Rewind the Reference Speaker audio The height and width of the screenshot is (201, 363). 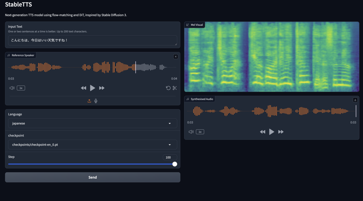coord(83,88)
